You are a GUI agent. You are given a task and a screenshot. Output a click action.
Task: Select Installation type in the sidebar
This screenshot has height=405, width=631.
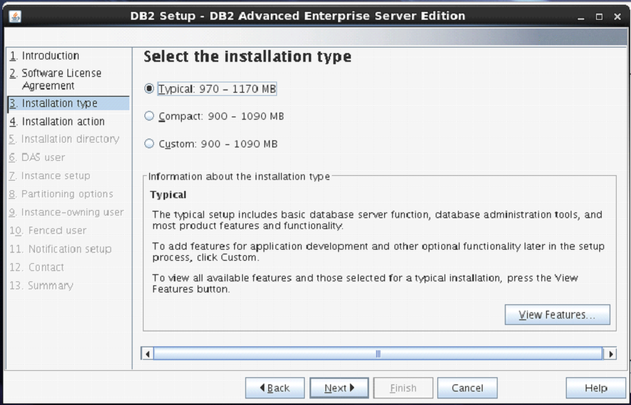point(59,103)
